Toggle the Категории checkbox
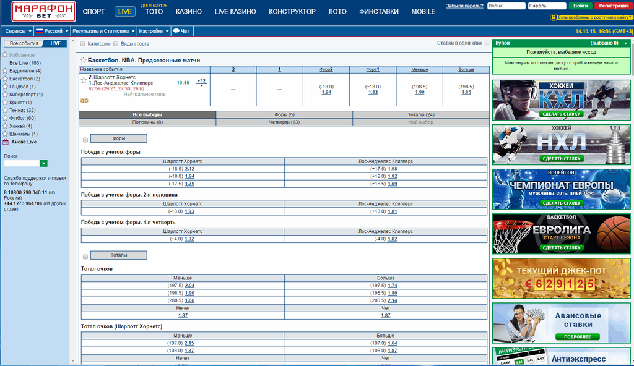The image size is (634, 366). click(82, 44)
